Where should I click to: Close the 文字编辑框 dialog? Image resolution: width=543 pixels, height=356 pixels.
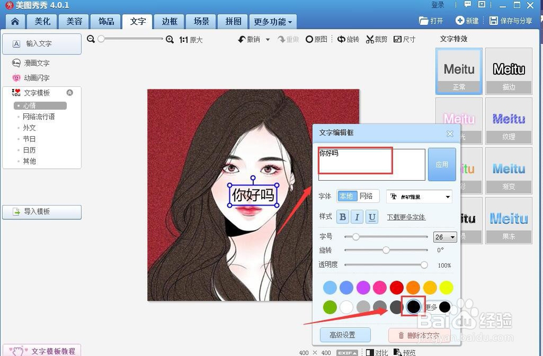(450, 133)
